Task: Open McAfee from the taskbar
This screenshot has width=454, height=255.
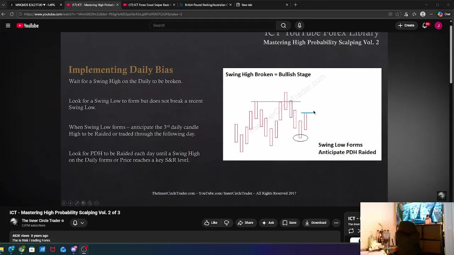Action: (52, 250)
